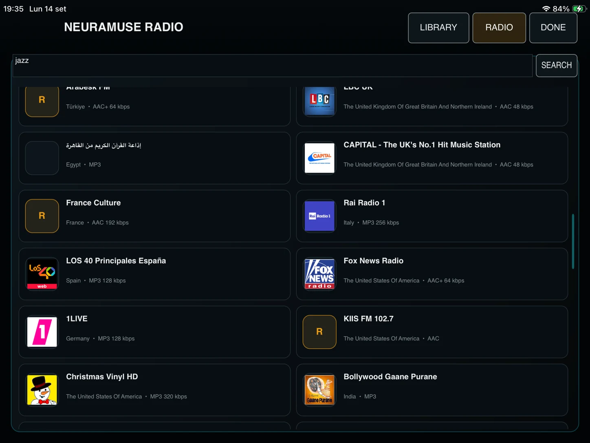Click the station list vertical scrollbar
The image size is (590, 443).
click(x=573, y=241)
